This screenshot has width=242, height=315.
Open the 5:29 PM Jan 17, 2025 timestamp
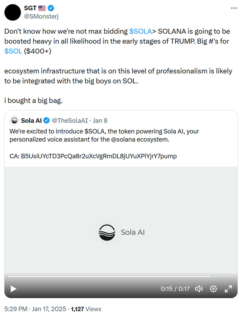[35, 309]
